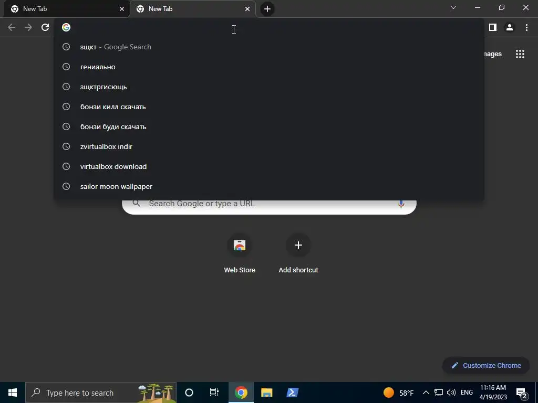Click the network status tray icon
This screenshot has height=403, width=538.
coord(439,393)
